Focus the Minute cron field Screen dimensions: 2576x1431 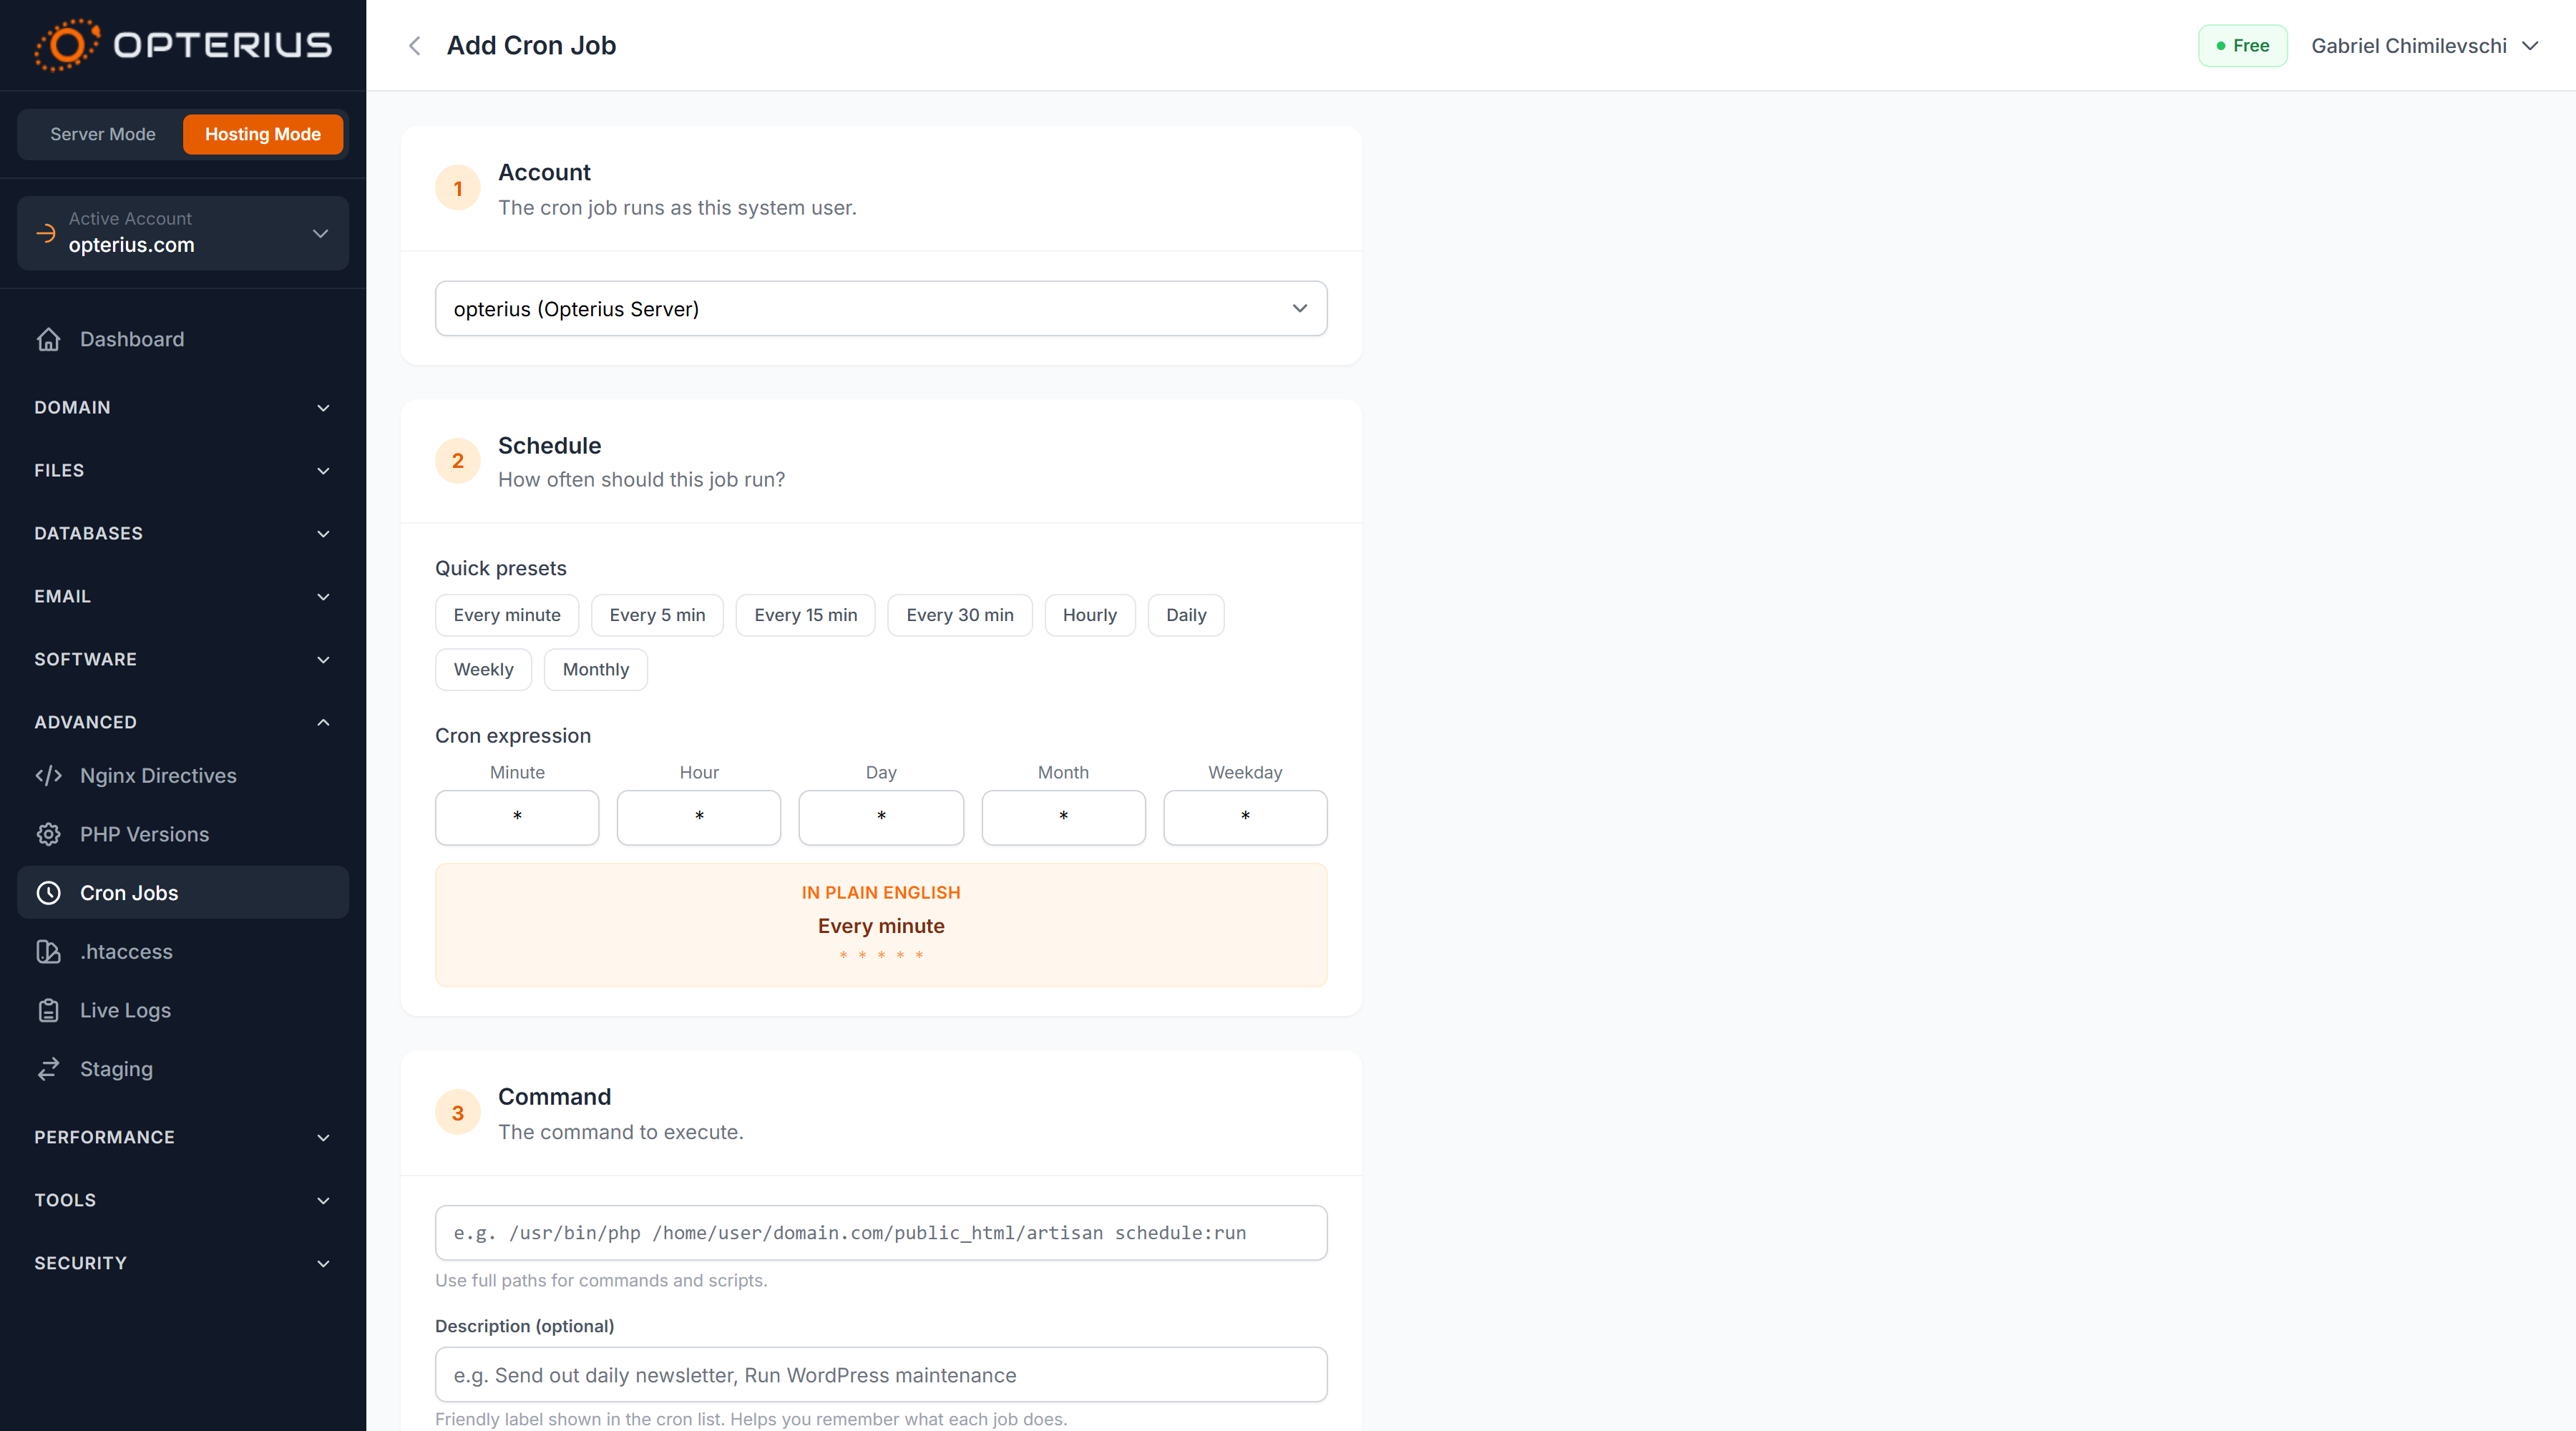[517, 817]
